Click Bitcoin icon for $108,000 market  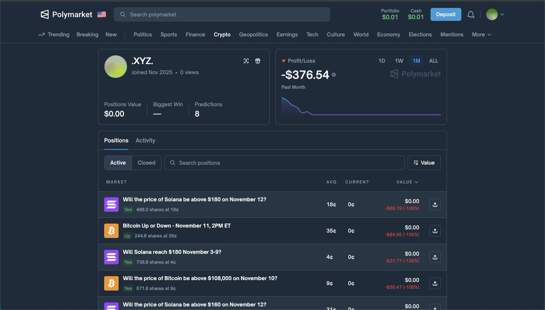111,283
